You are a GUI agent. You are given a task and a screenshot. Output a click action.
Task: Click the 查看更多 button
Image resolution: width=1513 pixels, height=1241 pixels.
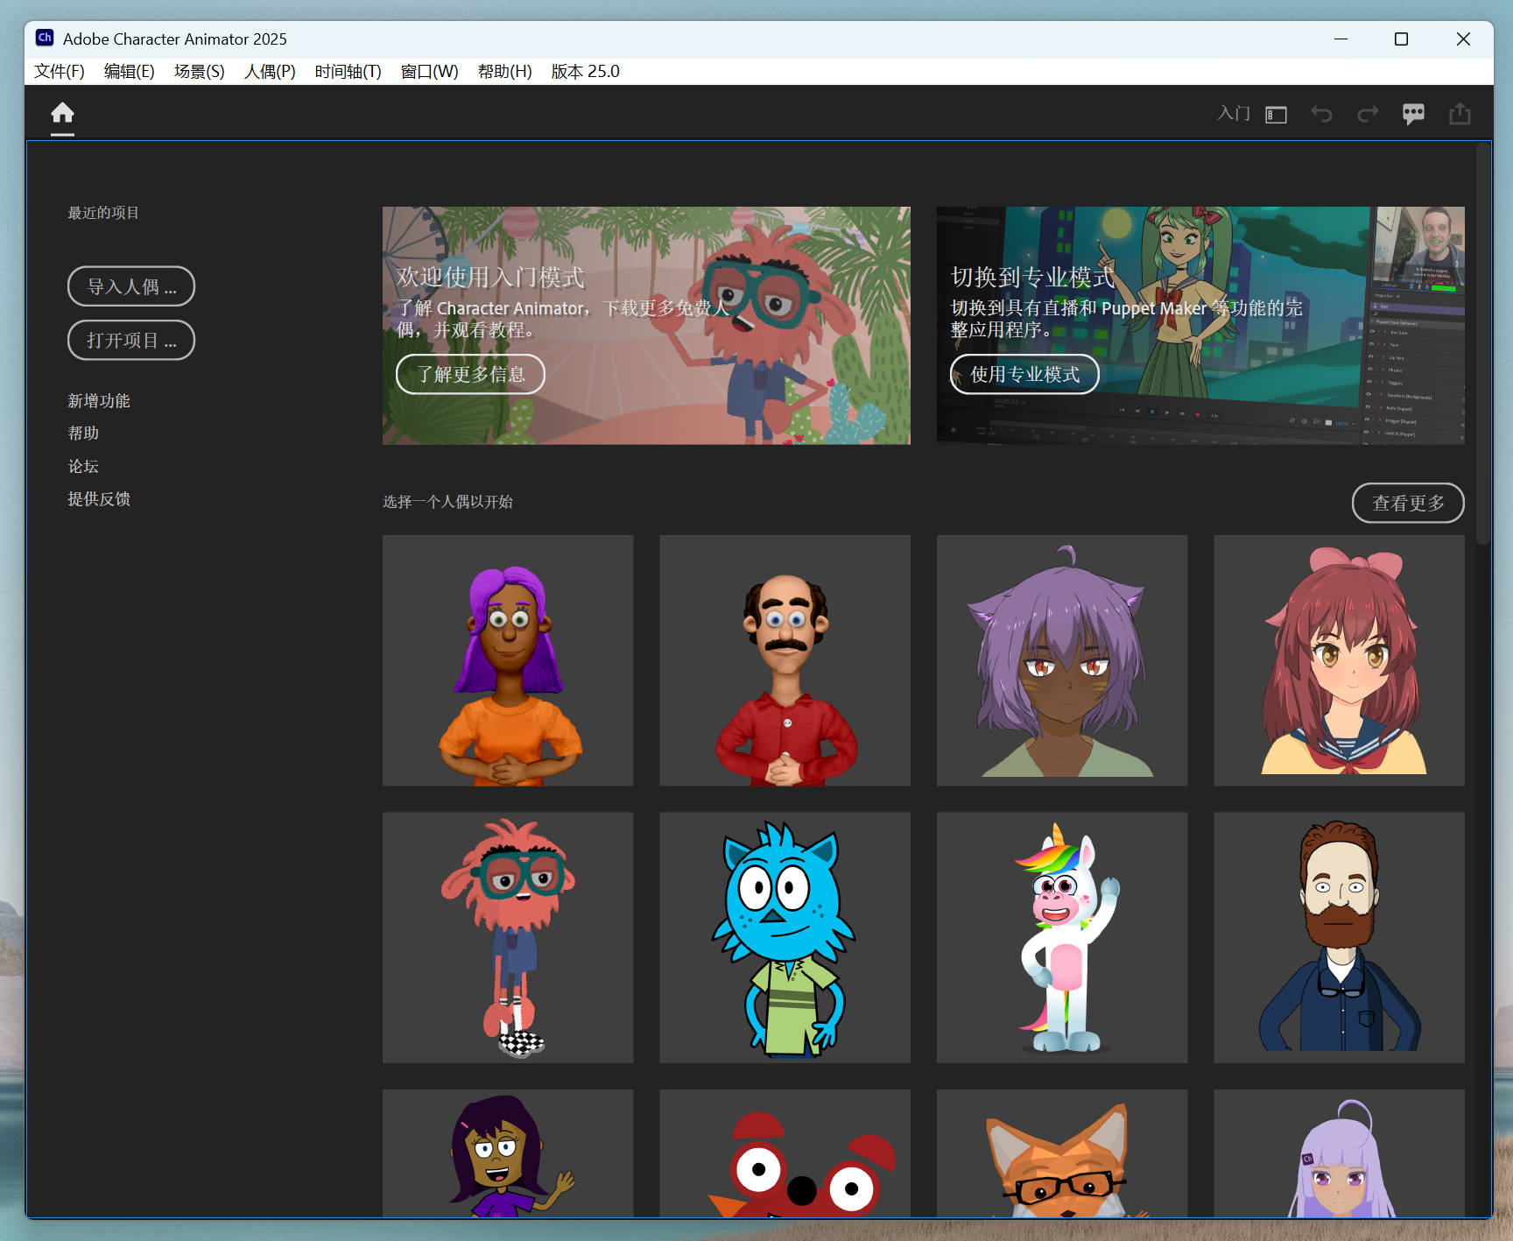[1408, 503]
